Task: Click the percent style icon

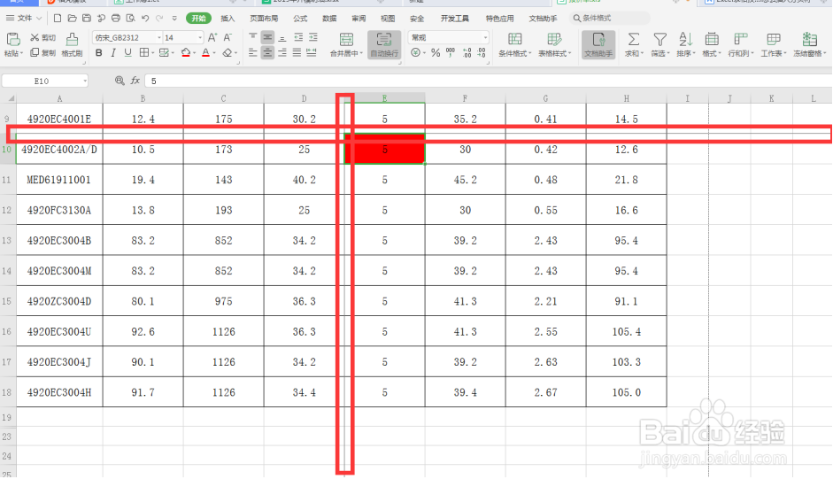Action: pos(436,52)
